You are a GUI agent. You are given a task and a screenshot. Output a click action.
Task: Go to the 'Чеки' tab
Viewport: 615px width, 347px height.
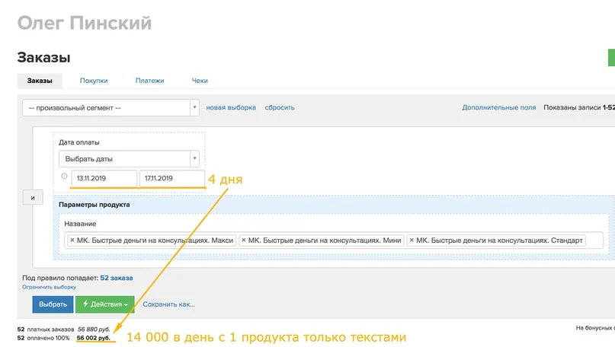click(200, 81)
